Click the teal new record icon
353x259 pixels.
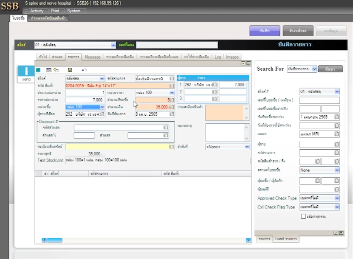tap(38, 70)
